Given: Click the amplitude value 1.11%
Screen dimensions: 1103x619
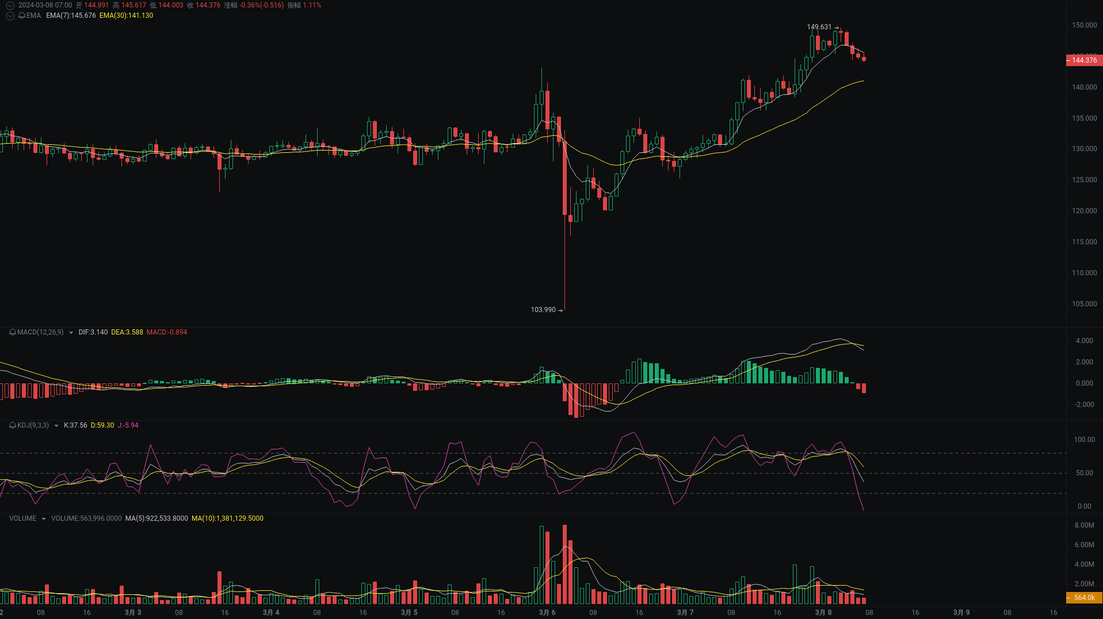Looking at the screenshot, I should pos(312,5).
